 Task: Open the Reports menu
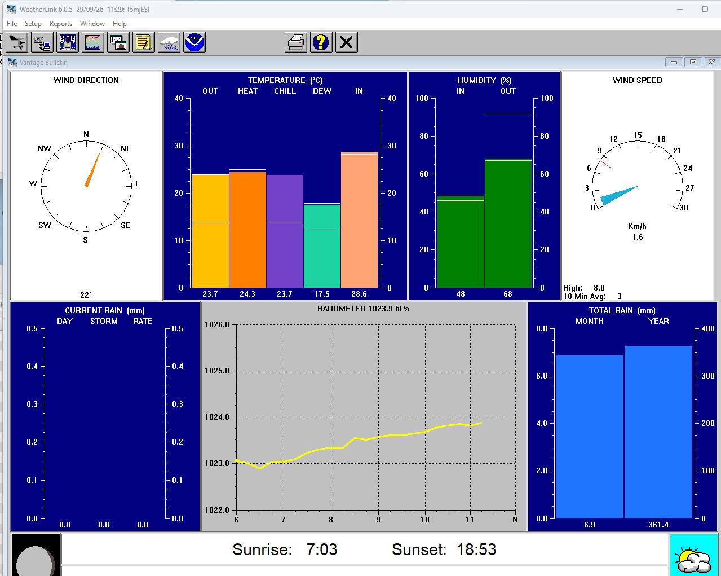point(61,24)
